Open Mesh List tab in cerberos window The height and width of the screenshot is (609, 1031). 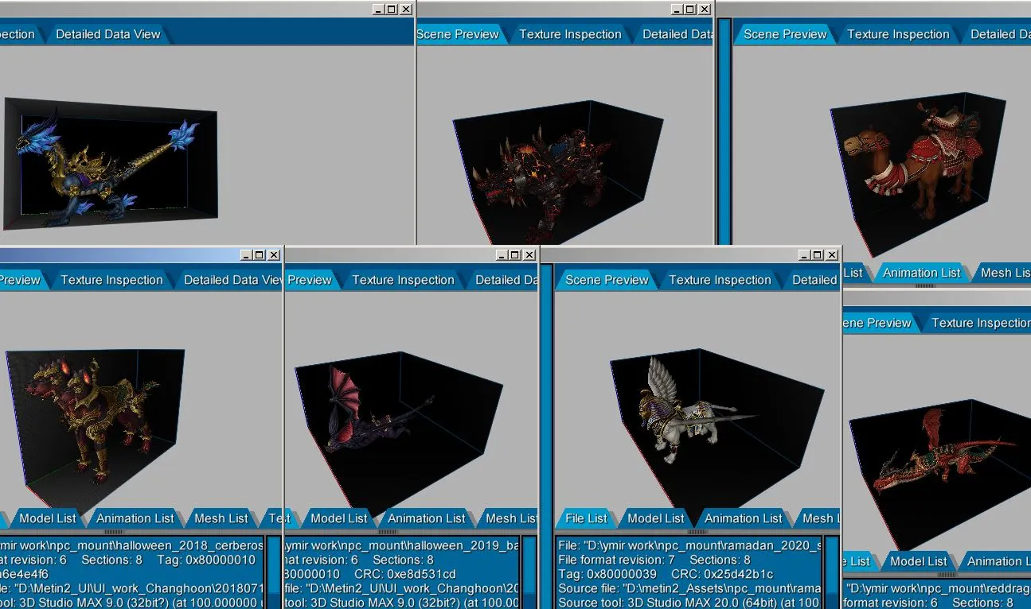[x=221, y=518]
